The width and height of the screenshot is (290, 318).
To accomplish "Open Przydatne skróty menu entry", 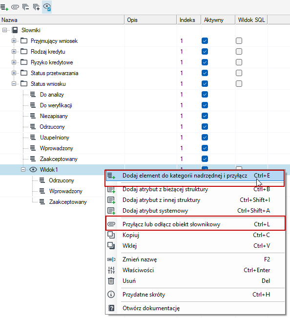I will pyautogui.click(x=195, y=295).
